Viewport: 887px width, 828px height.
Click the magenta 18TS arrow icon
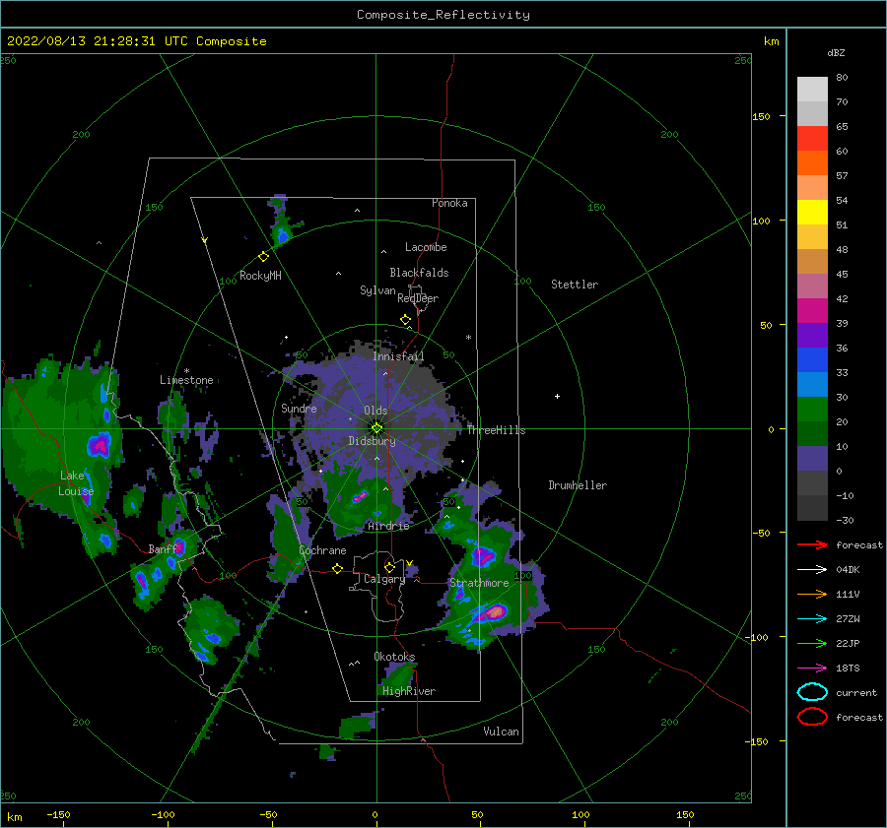tap(812, 669)
